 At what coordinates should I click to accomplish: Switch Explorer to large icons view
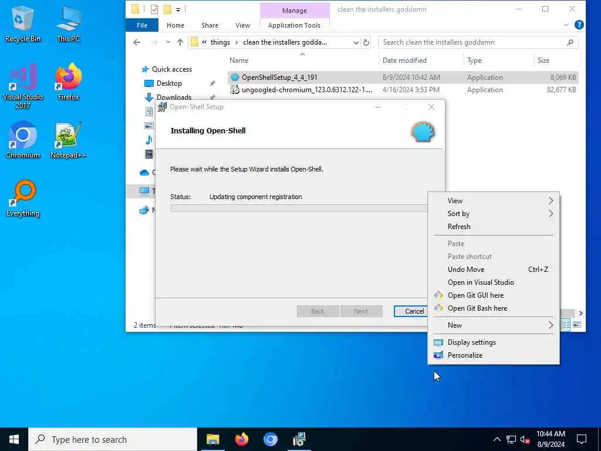(x=577, y=325)
